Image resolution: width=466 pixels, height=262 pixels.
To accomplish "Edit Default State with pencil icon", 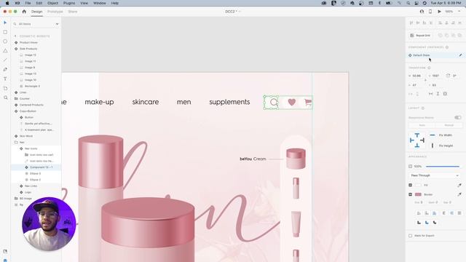I will click(460, 55).
